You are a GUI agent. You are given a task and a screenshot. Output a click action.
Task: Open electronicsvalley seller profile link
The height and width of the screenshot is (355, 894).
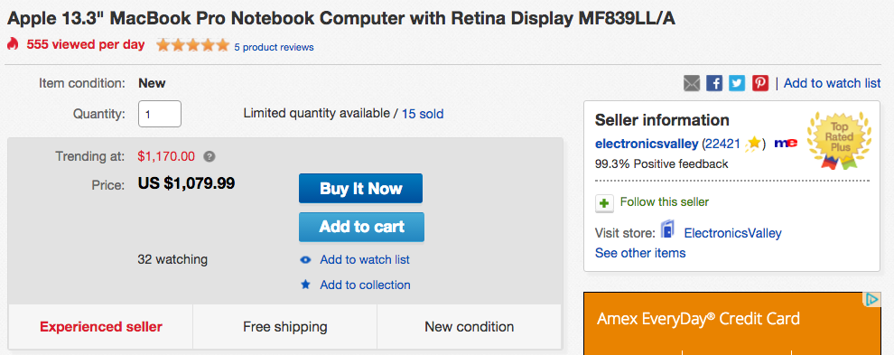click(647, 144)
